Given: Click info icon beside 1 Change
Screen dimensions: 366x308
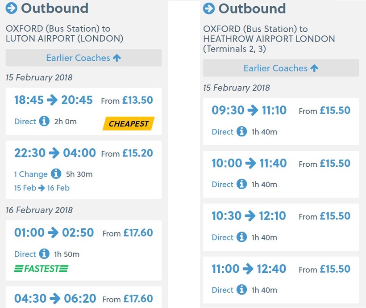Looking at the screenshot, I should 56,174.
